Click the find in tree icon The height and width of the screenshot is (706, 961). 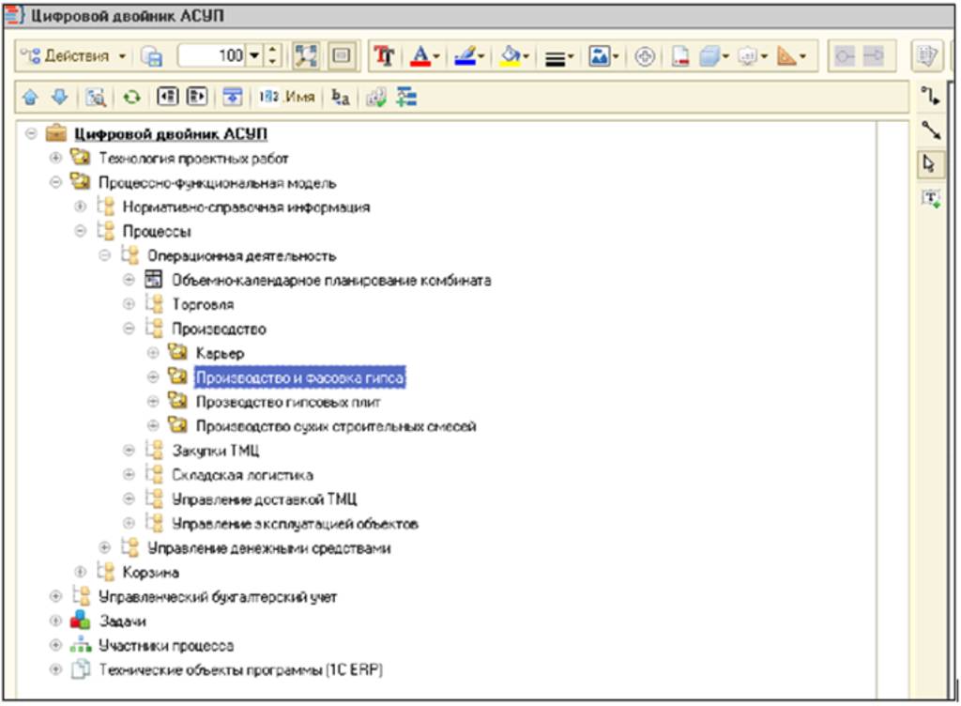[97, 97]
